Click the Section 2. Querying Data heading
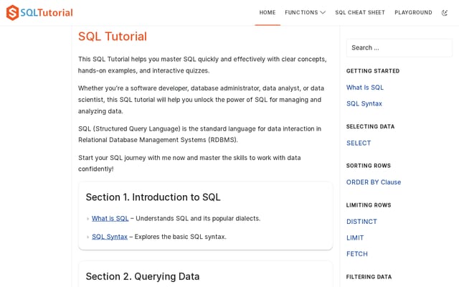 click(143, 276)
